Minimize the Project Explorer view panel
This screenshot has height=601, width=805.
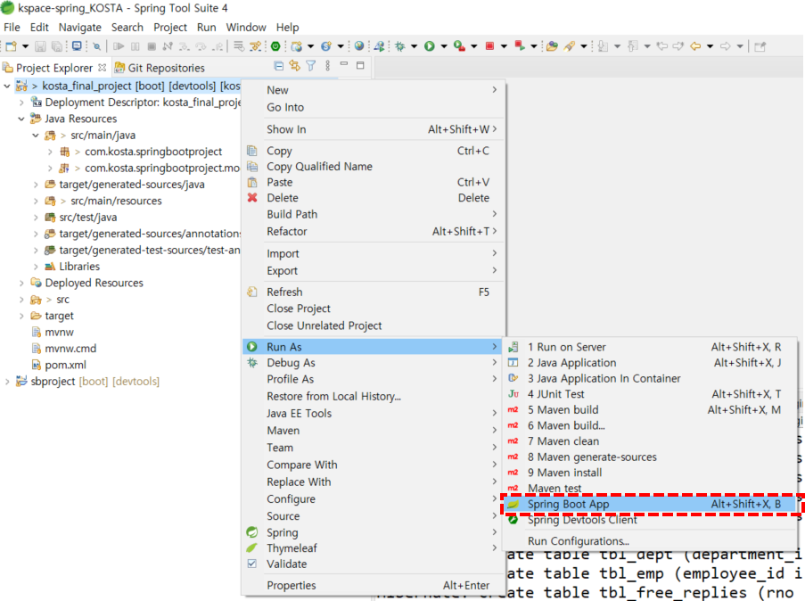coord(344,65)
